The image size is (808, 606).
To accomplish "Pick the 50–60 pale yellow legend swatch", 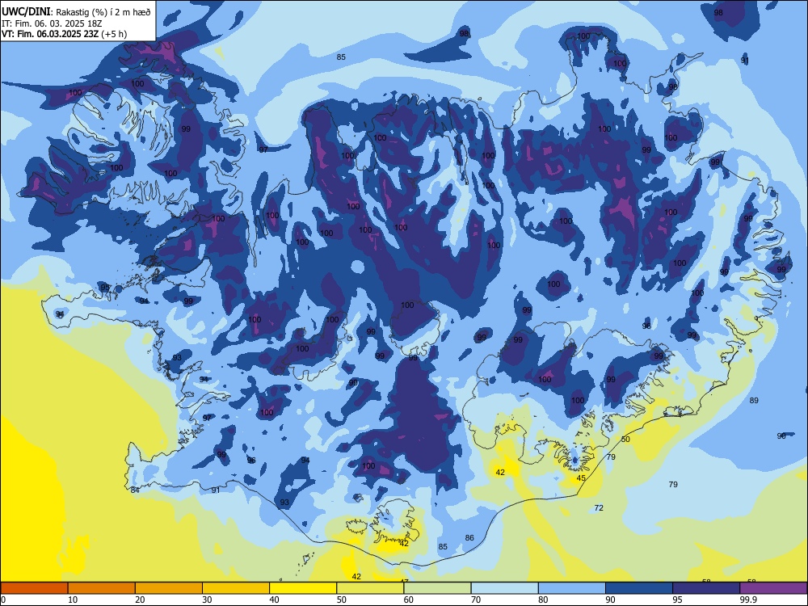I will pyautogui.click(x=370, y=588).
